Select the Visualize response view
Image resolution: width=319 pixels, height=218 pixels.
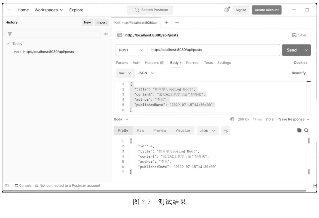coord(183,131)
